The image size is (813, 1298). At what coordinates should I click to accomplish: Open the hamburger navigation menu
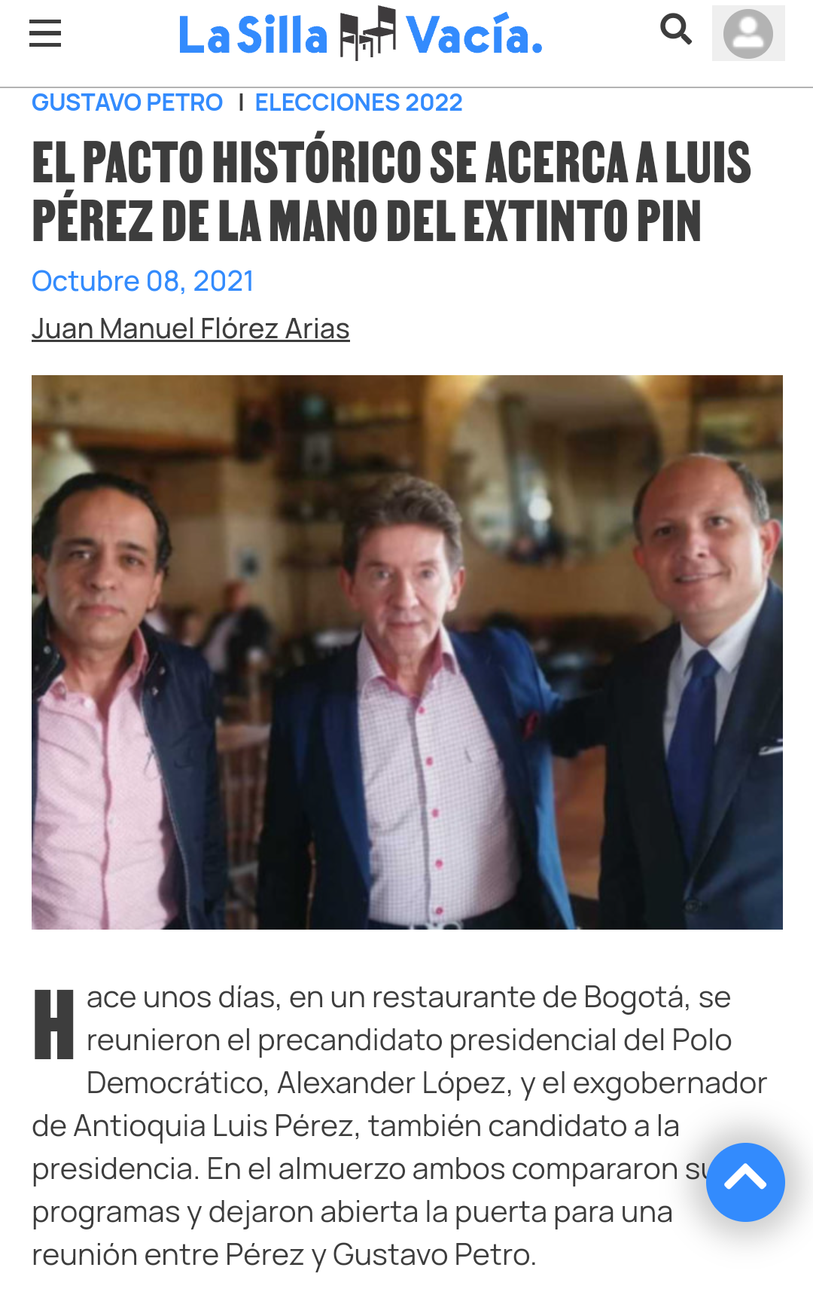tap(45, 34)
